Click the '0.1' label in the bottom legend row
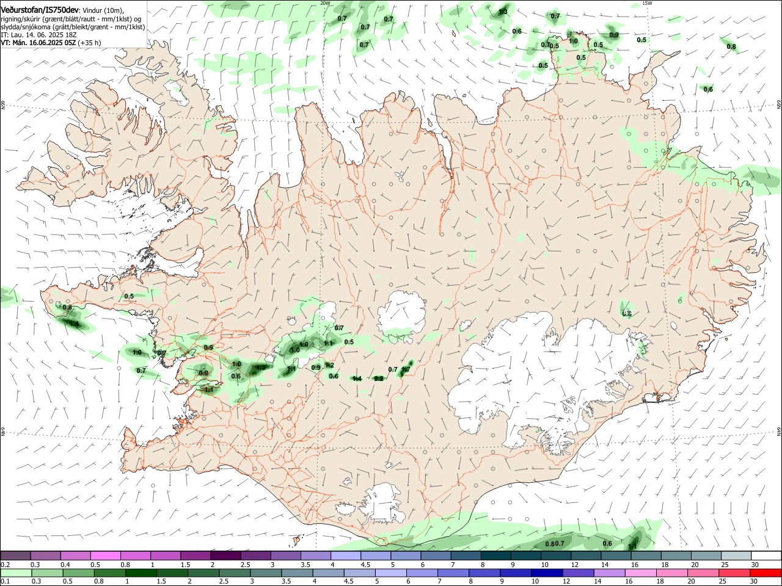This screenshot has width=782, height=586. tap(5, 581)
